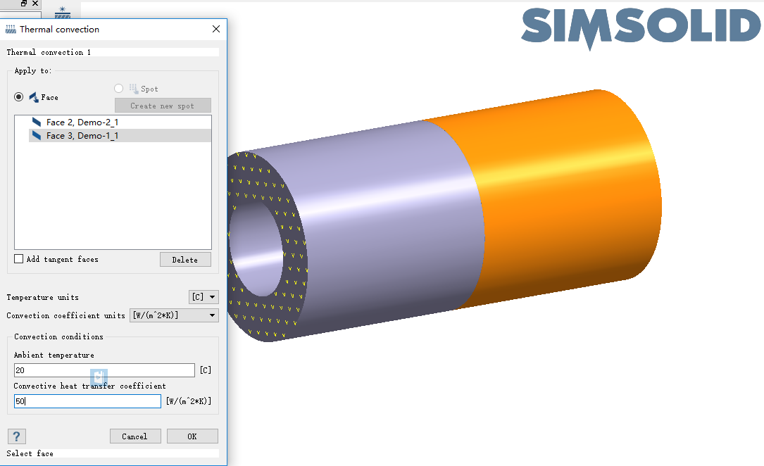This screenshot has width=764, height=466.
Task: Open the Temperature units dropdown
Action: coord(203,296)
